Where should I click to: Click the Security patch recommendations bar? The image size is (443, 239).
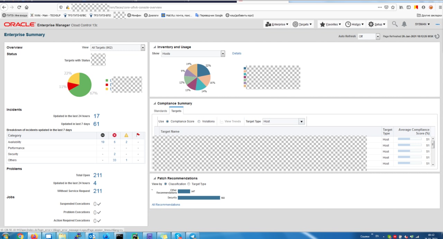click(x=199, y=198)
